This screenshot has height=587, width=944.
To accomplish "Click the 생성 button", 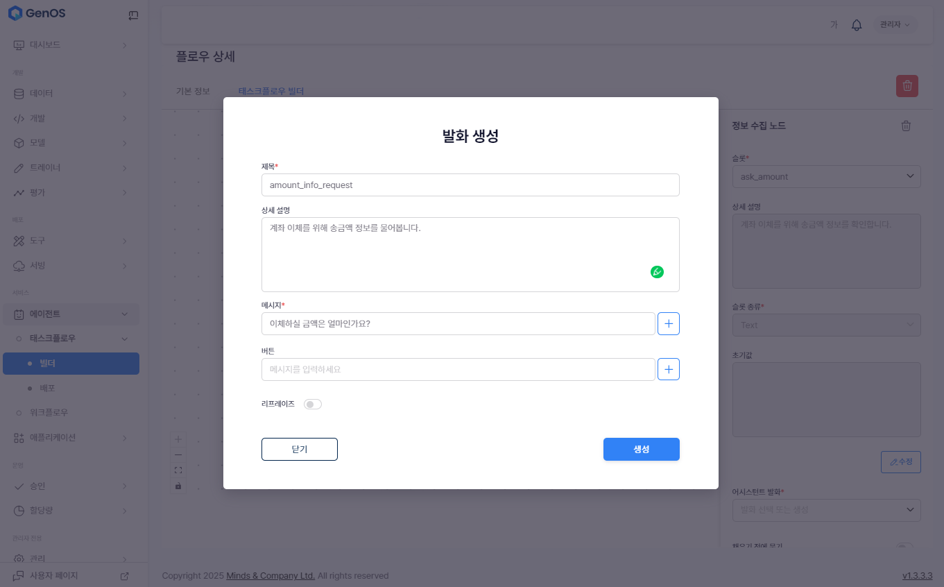I will (641, 449).
